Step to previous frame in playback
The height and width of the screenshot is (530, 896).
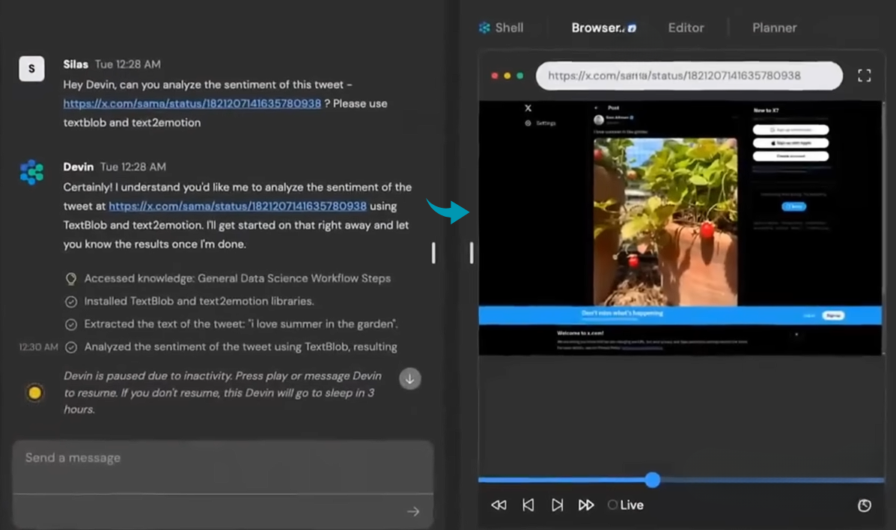[x=528, y=505]
